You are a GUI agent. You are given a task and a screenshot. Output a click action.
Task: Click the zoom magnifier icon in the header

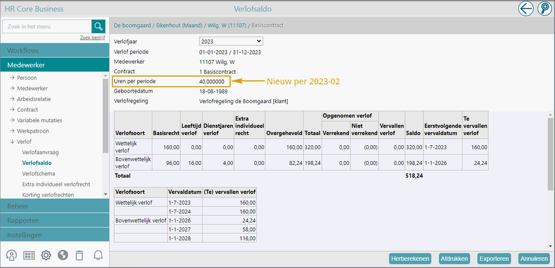tap(545, 8)
